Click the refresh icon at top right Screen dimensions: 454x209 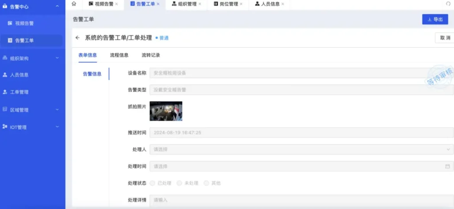[x=449, y=4]
